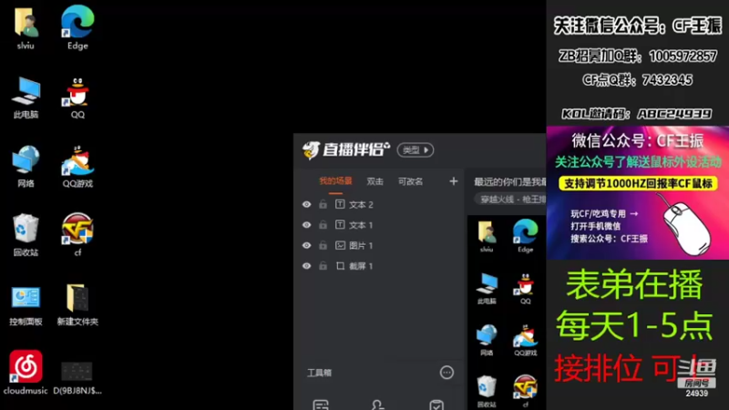Viewport: 729px width, 410px height.
Task: Open the slviu user folder on the desktop
Action: pos(26,28)
